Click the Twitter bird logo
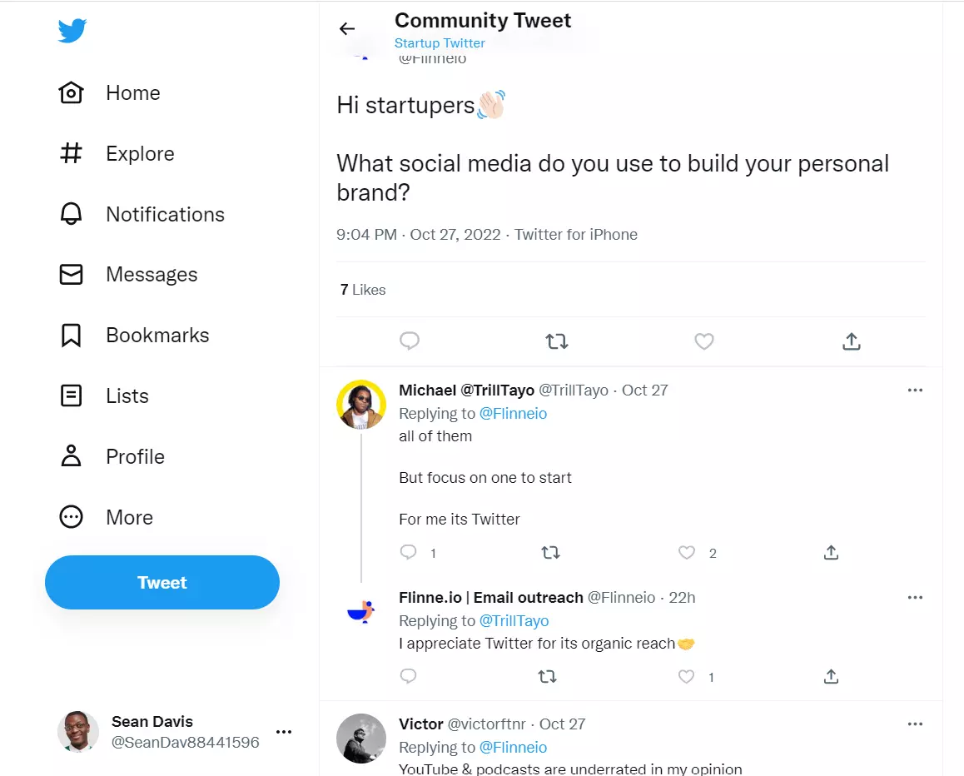 [x=72, y=31]
